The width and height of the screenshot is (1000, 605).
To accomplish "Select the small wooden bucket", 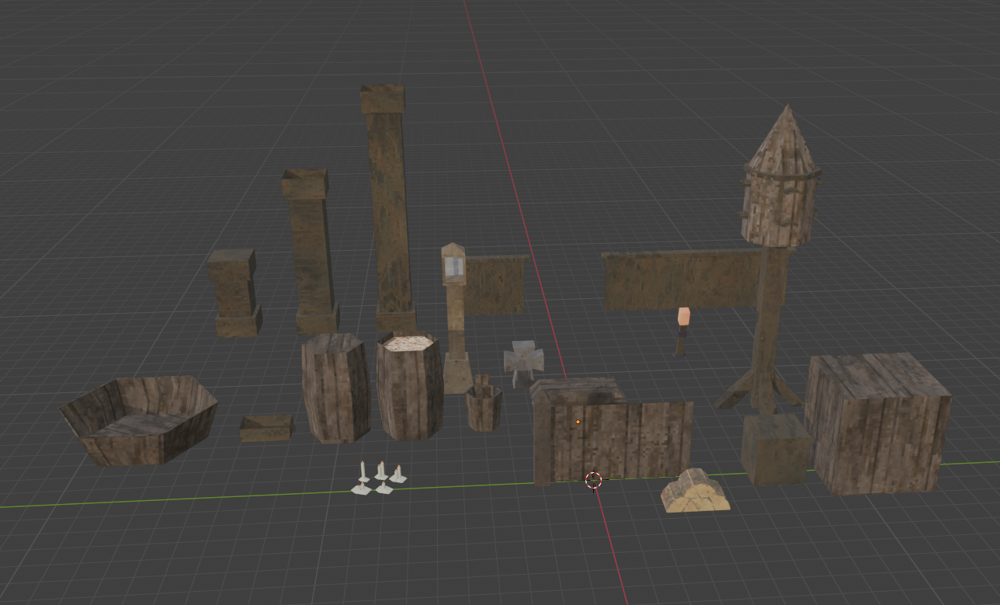I will point(484,404).
